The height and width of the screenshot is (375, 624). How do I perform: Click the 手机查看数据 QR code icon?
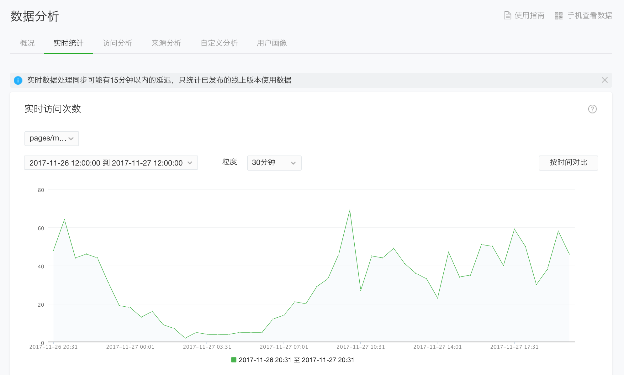[559, 15]
